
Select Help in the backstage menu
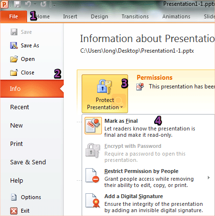16,181
